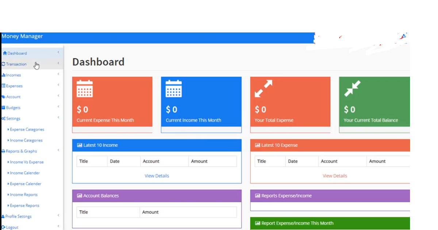Open Expenses via its sidebar icon
Image resolution: width=438 pixels, height=230 pixels.
[3, 86]
